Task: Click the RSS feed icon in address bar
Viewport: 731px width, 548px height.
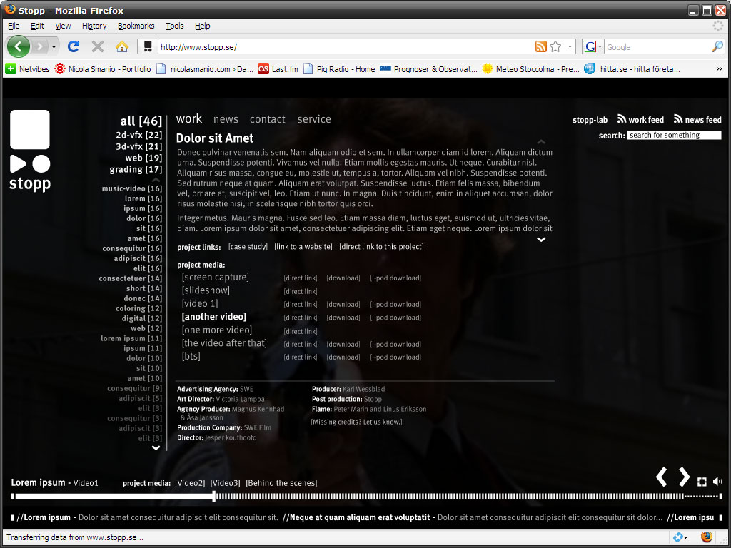Action: [541, 46]
